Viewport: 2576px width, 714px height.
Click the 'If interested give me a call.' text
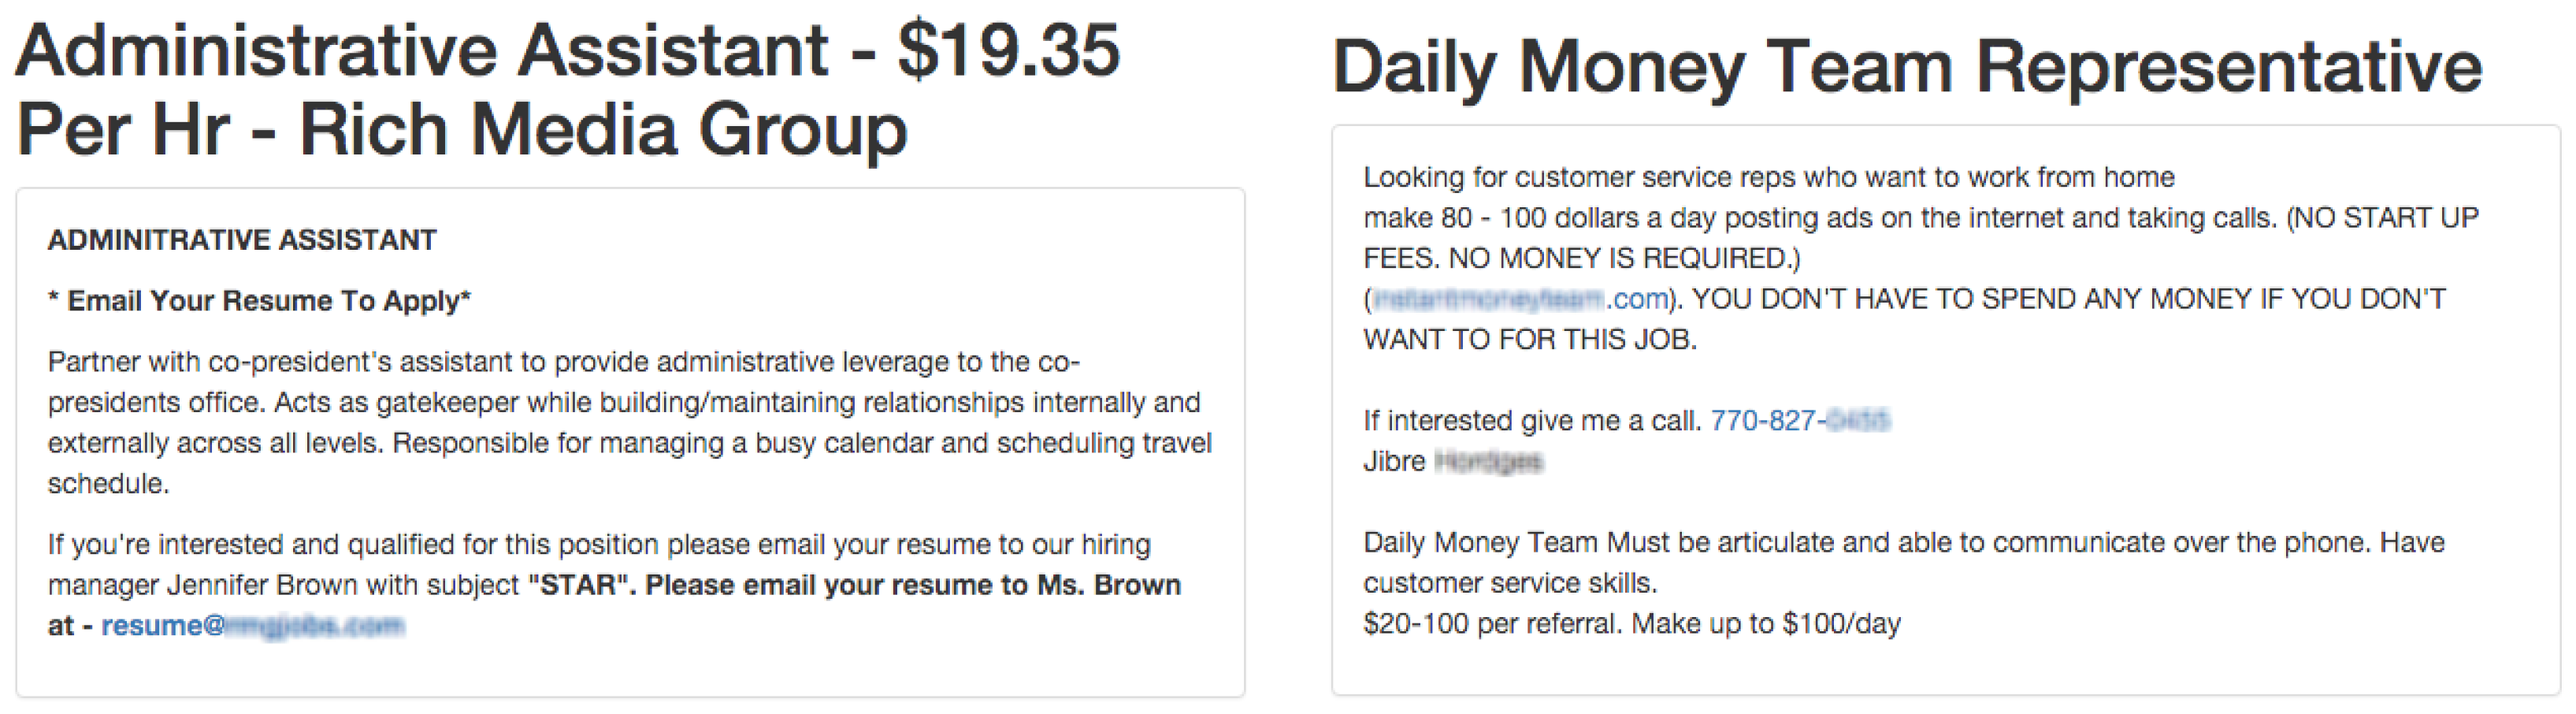coord(1532,421)
